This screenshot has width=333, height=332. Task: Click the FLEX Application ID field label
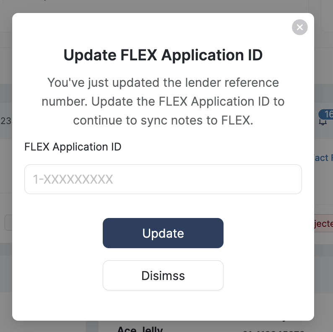tap(73, 147)
